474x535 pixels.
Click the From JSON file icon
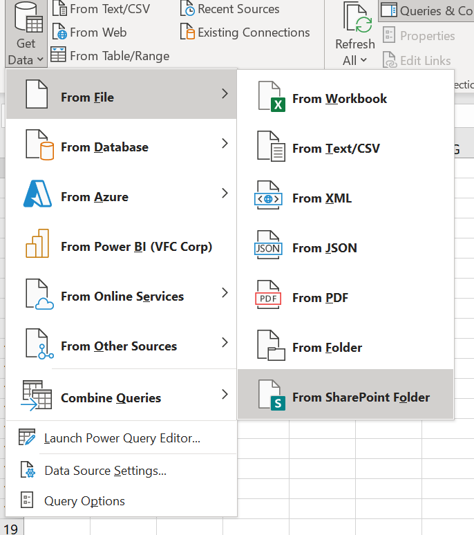[268, 245]
